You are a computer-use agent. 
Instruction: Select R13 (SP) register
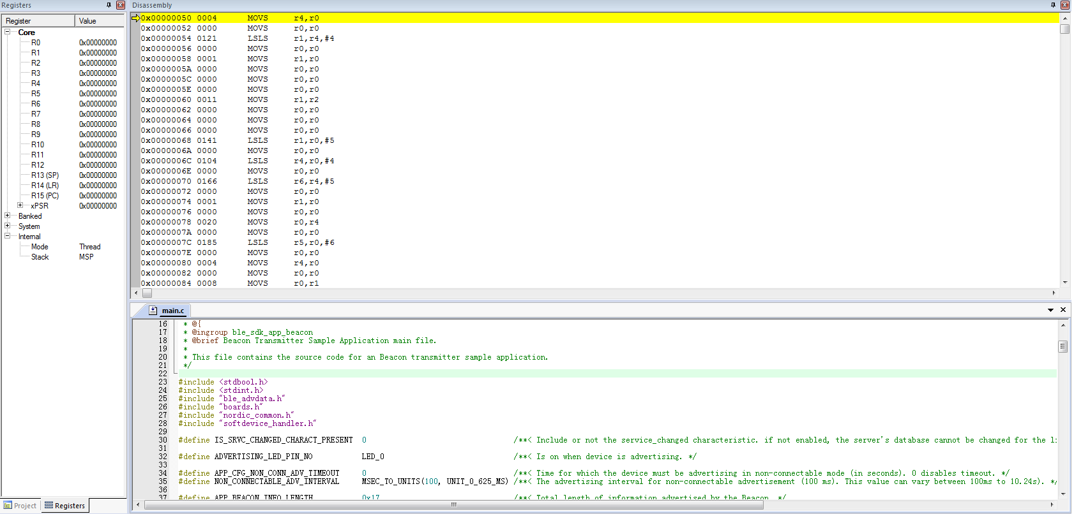[64, 175]
